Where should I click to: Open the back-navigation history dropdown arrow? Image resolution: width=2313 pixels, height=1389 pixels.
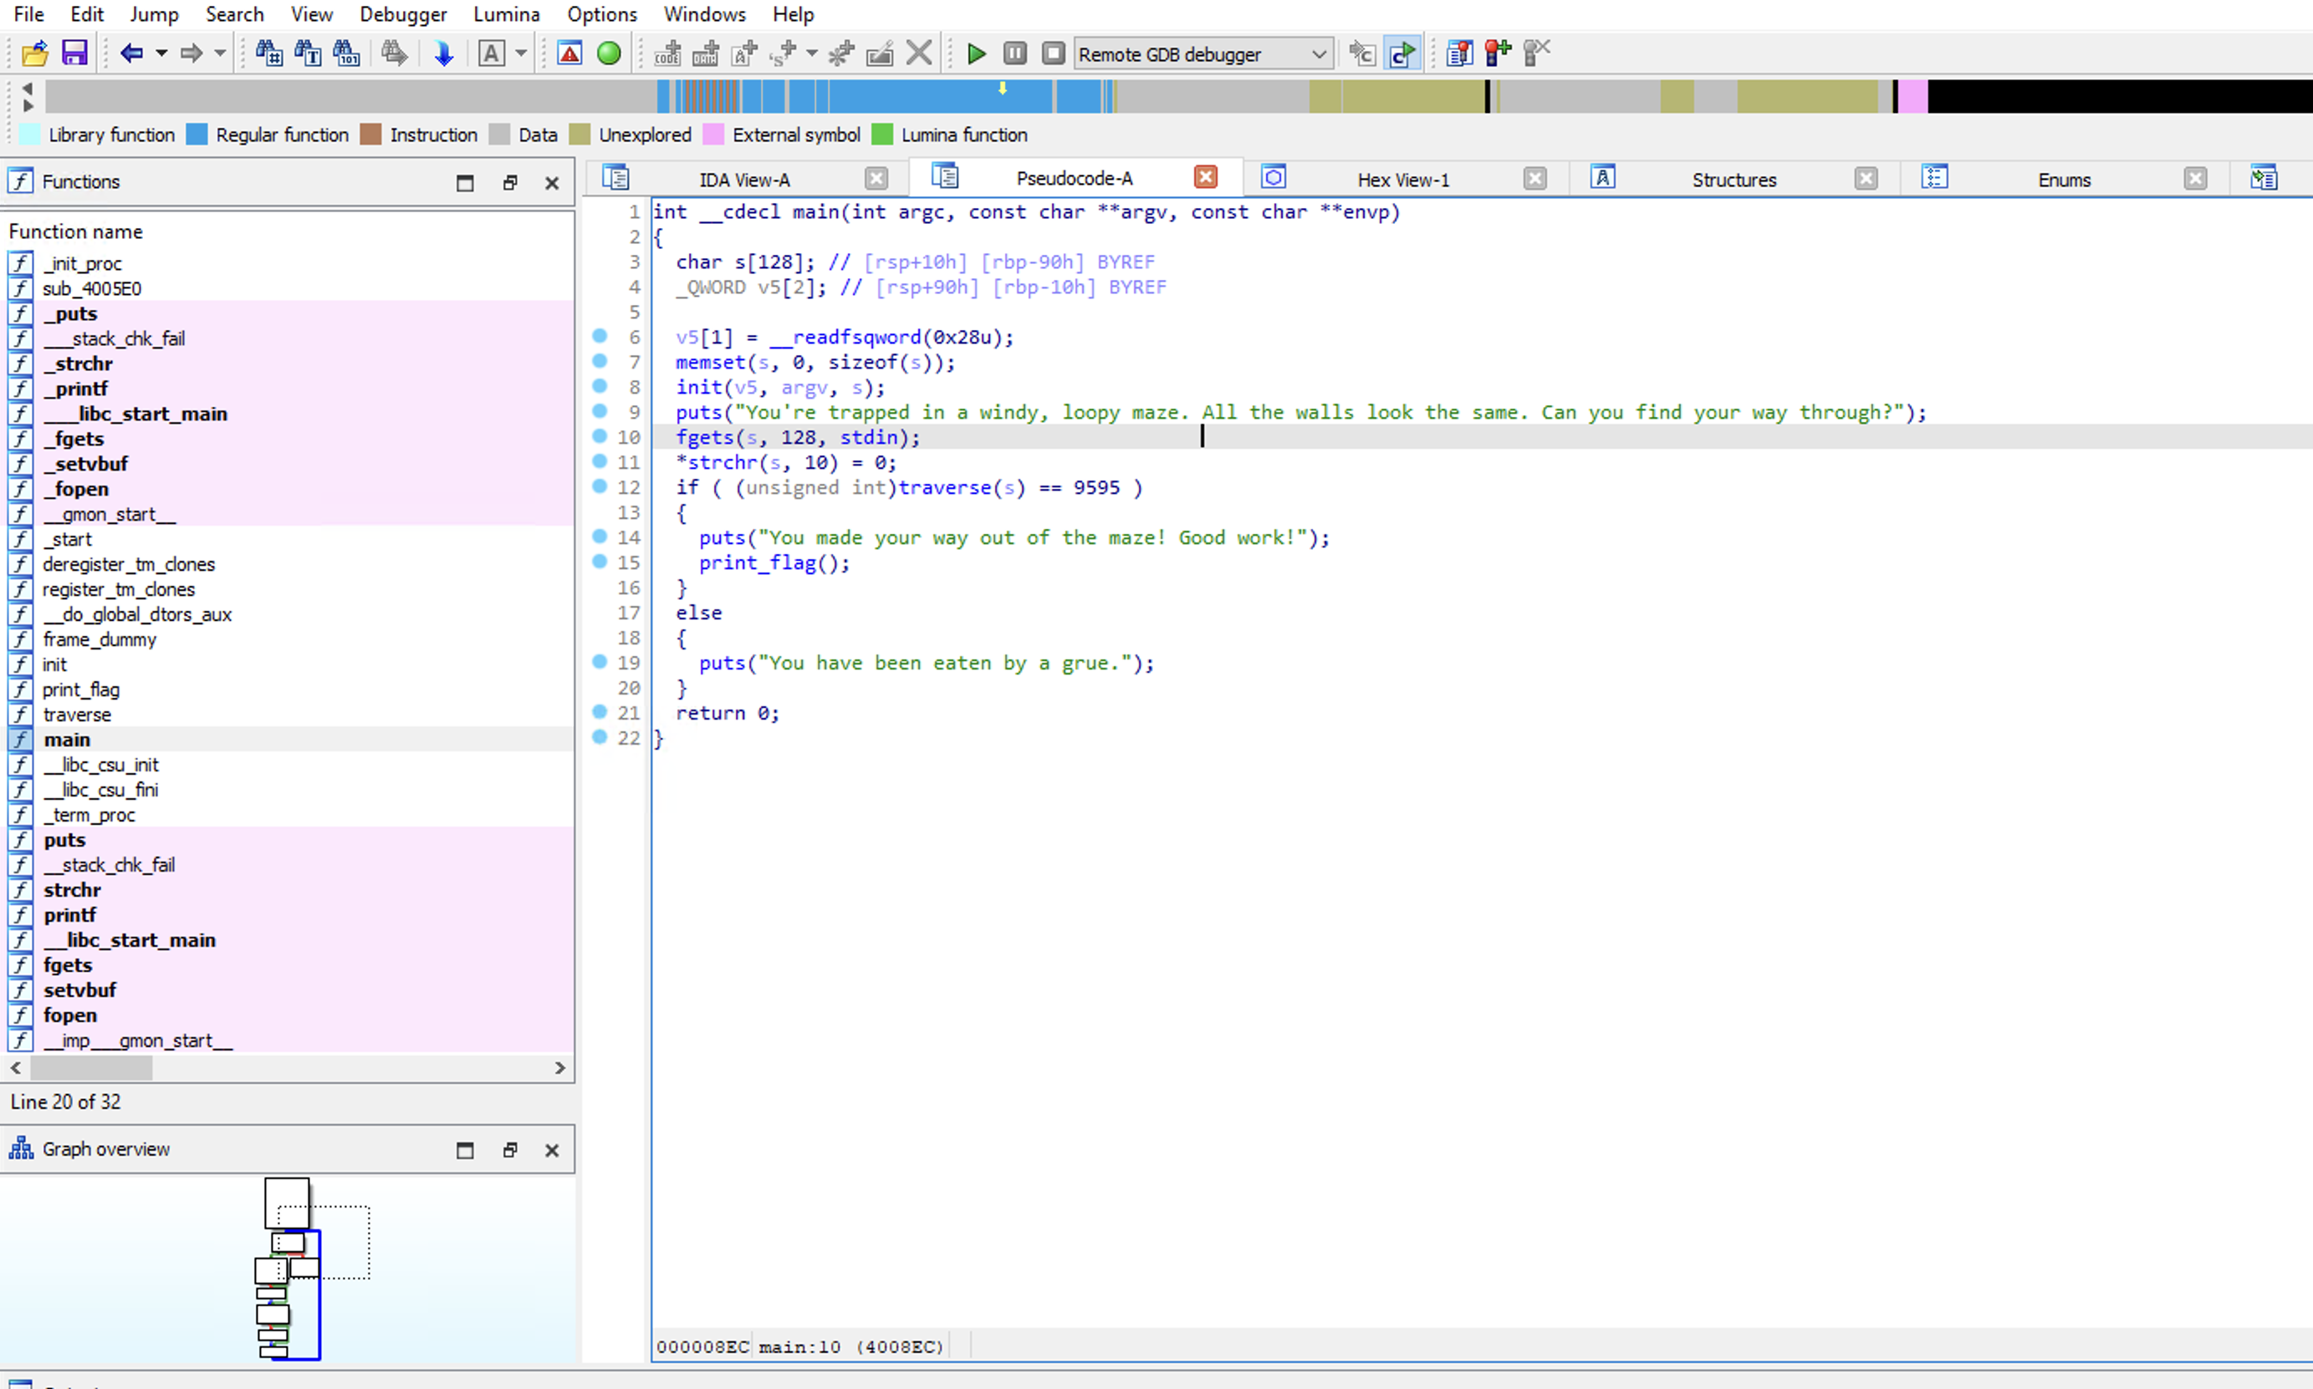pos(161,53)
